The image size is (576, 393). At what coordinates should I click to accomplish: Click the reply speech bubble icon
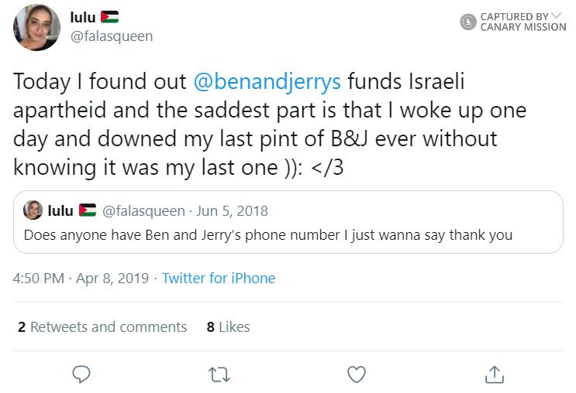(82, 374)
